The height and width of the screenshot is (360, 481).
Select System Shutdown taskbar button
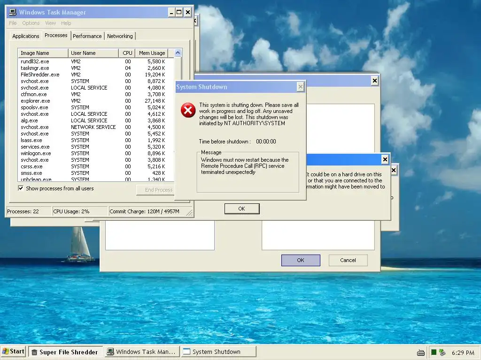(218, 352)
